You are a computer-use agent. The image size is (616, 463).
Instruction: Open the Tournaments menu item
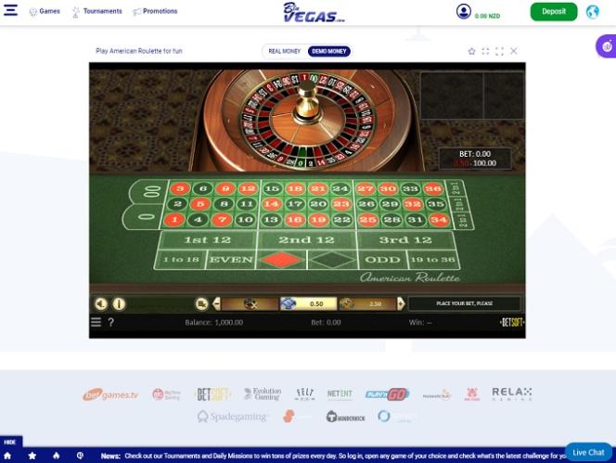click(97, 11)
